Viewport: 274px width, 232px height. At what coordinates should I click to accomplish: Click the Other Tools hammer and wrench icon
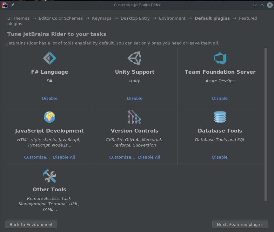[x=50, y=176]
